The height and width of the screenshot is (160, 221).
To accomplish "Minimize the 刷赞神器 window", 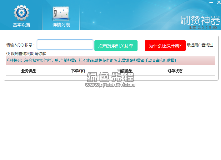I will [x=211, y=3].
